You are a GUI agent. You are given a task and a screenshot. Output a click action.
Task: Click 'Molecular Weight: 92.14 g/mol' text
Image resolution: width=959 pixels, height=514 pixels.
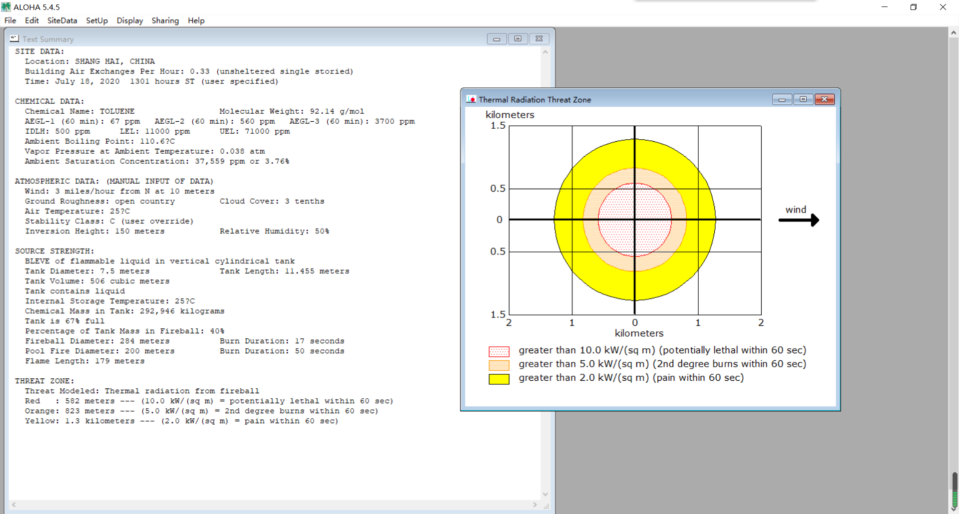point(292,111)
